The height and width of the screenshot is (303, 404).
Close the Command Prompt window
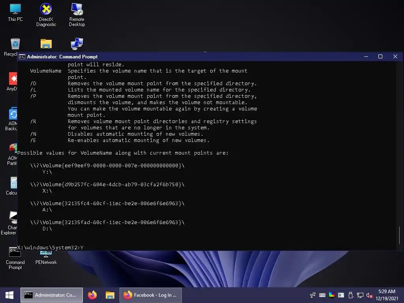coord(395,56)
